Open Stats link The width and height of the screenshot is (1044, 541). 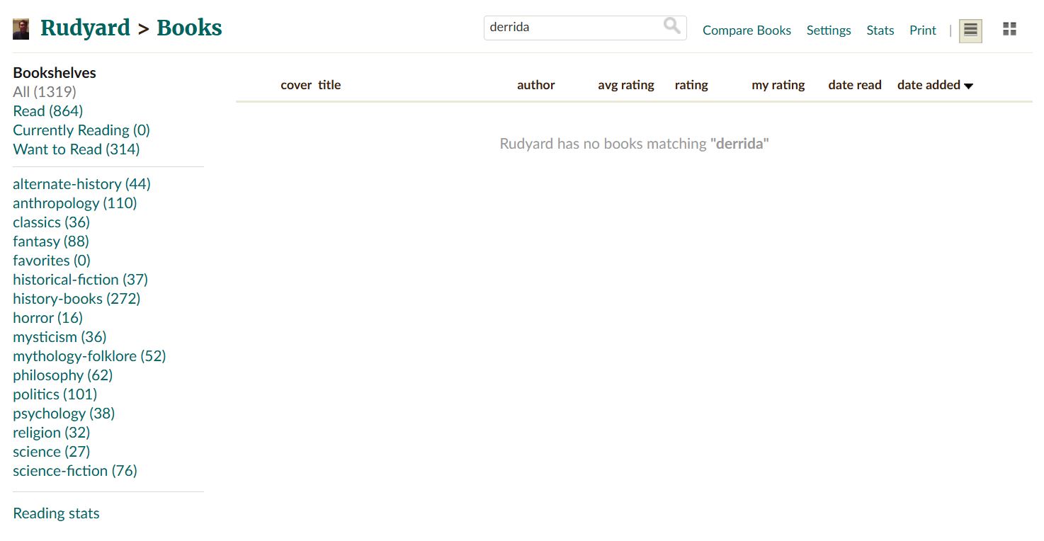[x=880, y=30]
